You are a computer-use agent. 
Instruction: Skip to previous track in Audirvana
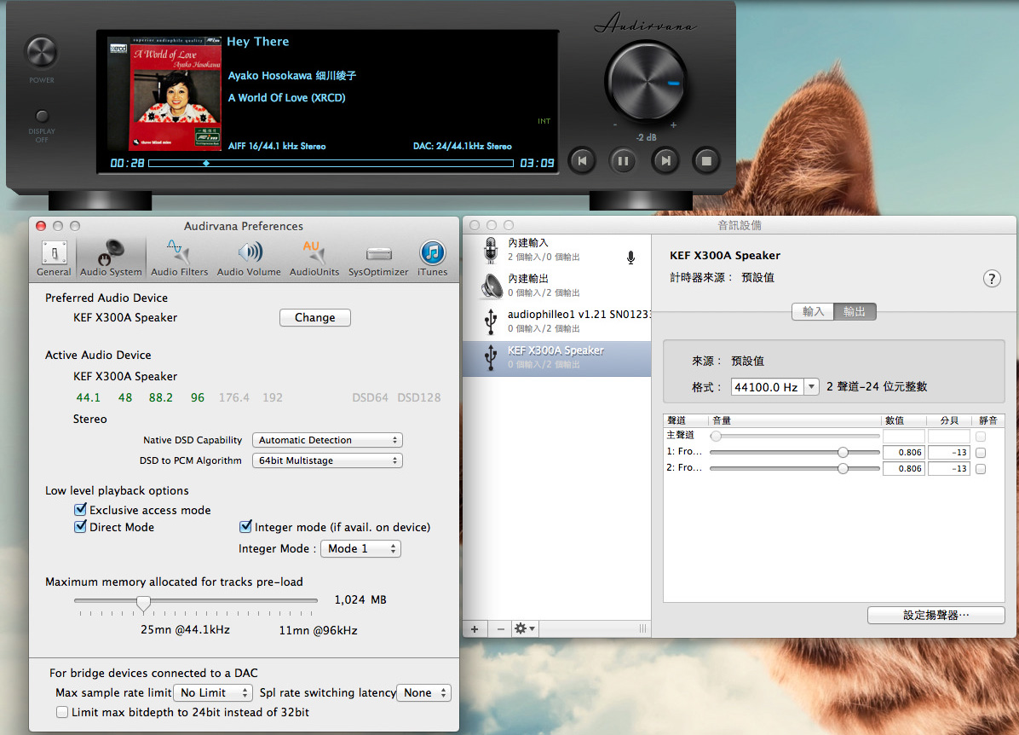[x=582, y=160]
